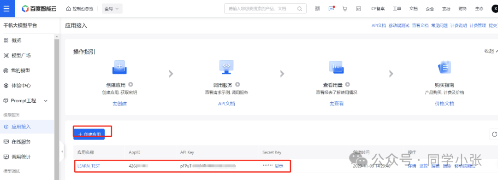Open the LEARN_TEST application
This screenshot has height=180, width=498.
click(89, 166)
